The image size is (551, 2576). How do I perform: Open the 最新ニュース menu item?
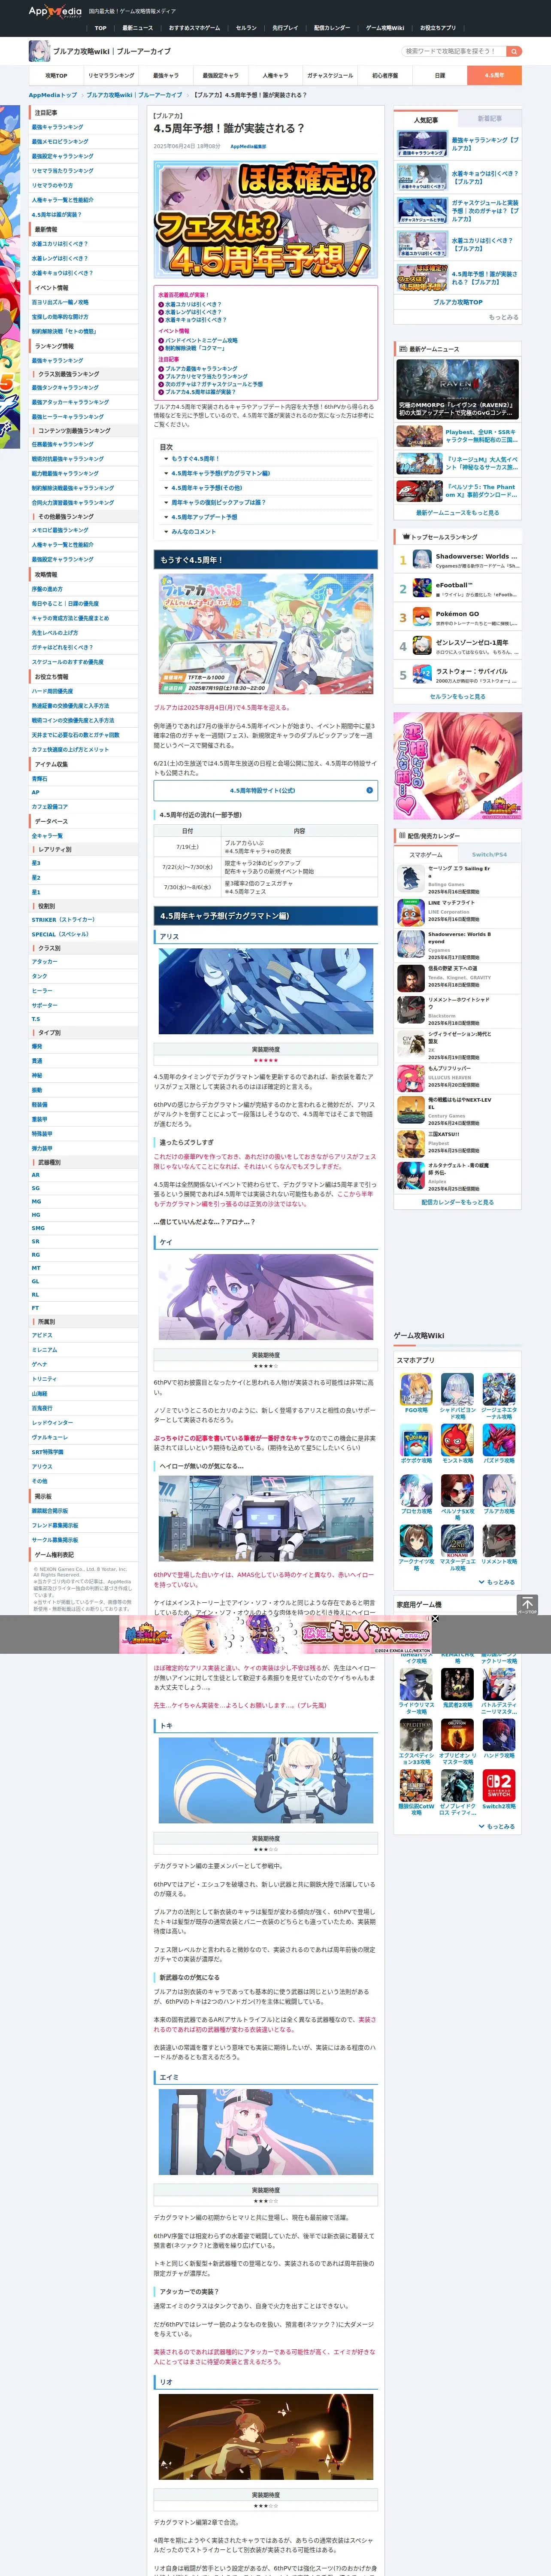pos(138,28)
